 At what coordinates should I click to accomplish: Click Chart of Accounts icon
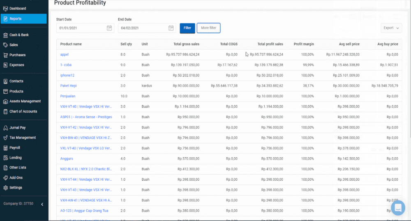[x=5, y=112]
